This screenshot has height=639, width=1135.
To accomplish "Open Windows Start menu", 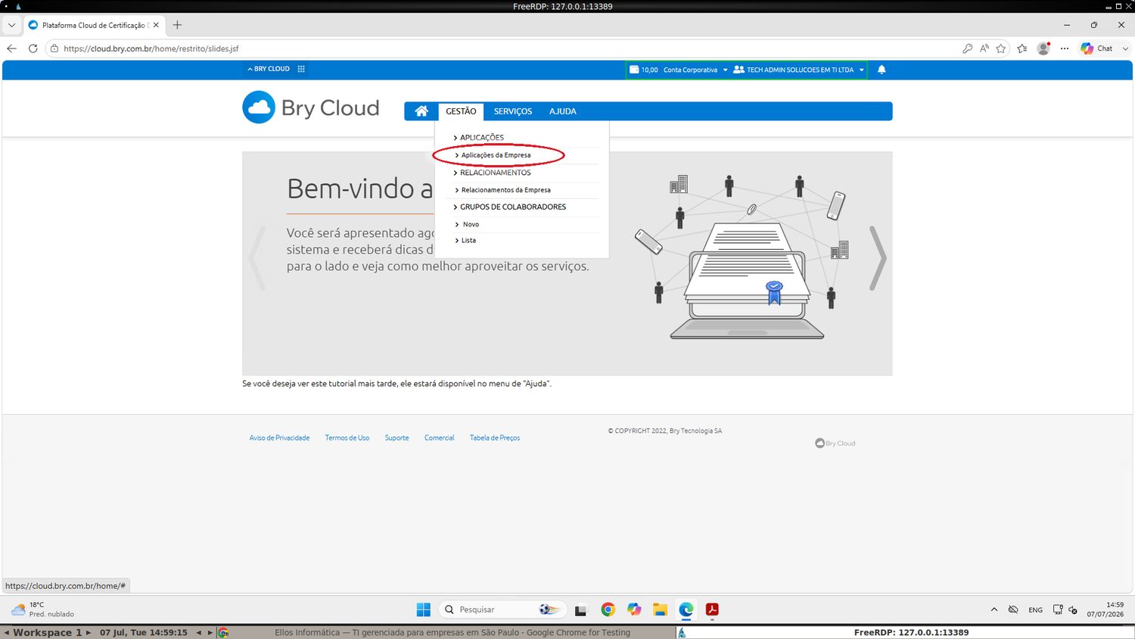I will point(424,609).
